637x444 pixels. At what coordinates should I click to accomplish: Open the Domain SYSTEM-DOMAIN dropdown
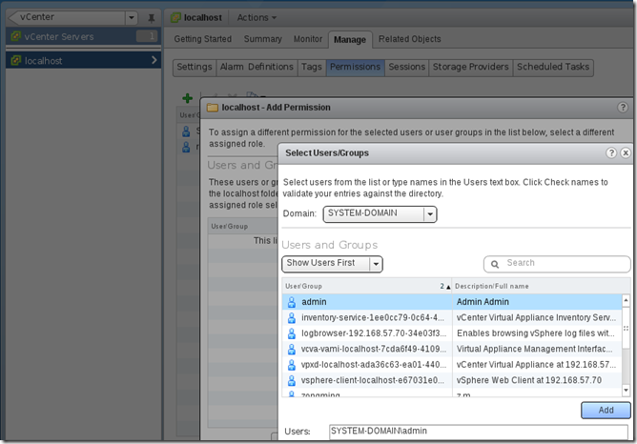point(380,213)
